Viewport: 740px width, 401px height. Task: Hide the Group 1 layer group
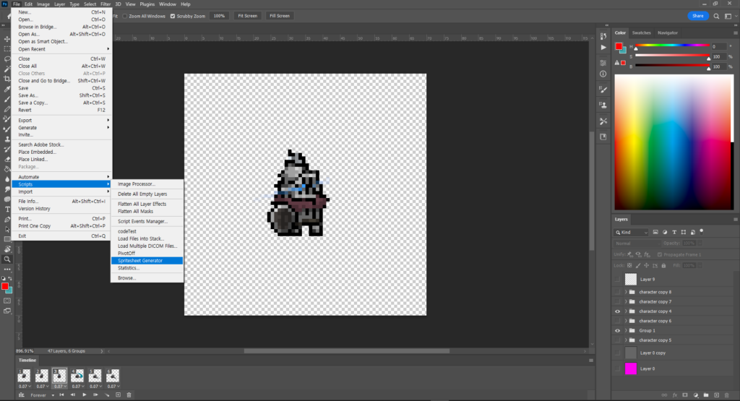coord(617,331)
